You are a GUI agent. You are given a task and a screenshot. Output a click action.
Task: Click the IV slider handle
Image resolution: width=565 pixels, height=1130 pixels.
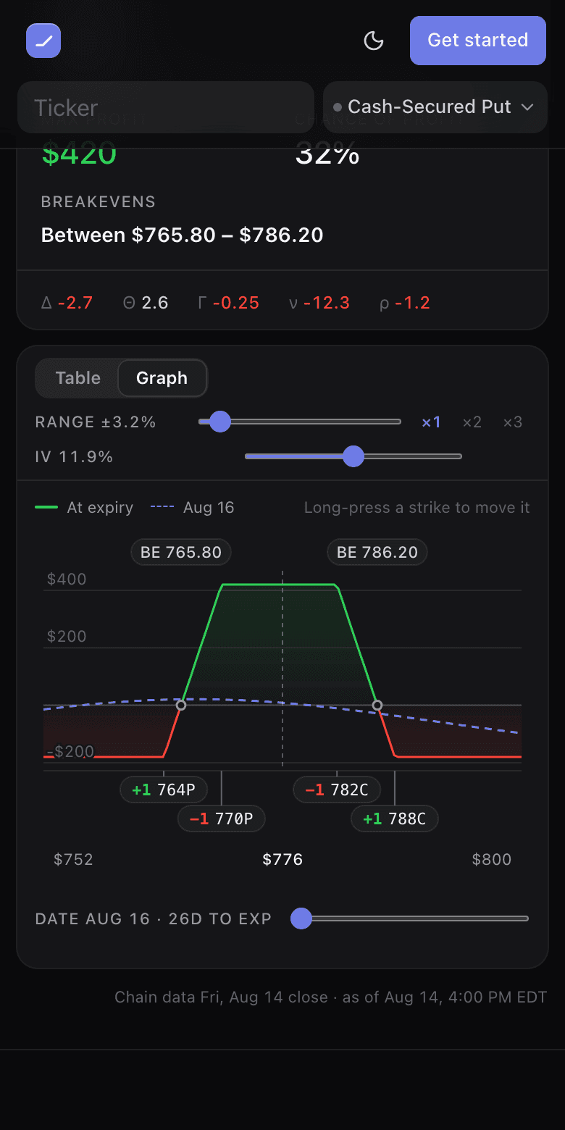(x=353, y=456)
